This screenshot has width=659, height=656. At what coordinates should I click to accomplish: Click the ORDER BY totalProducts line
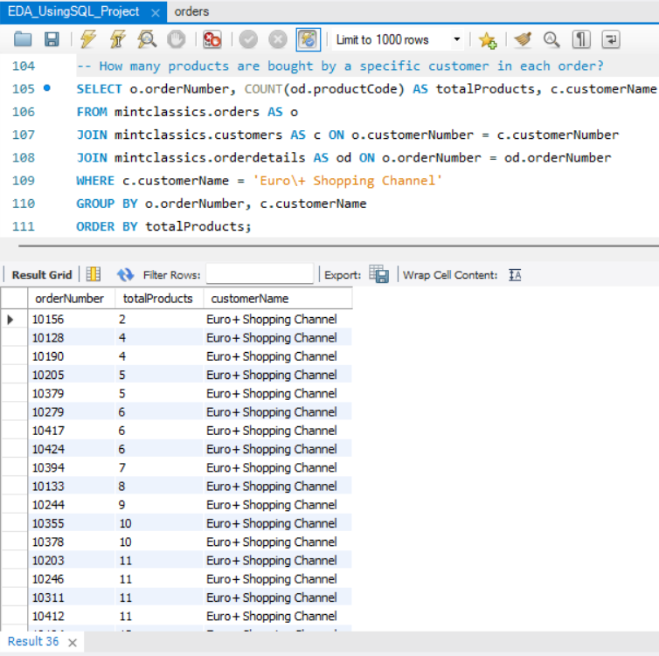(163, 226)
